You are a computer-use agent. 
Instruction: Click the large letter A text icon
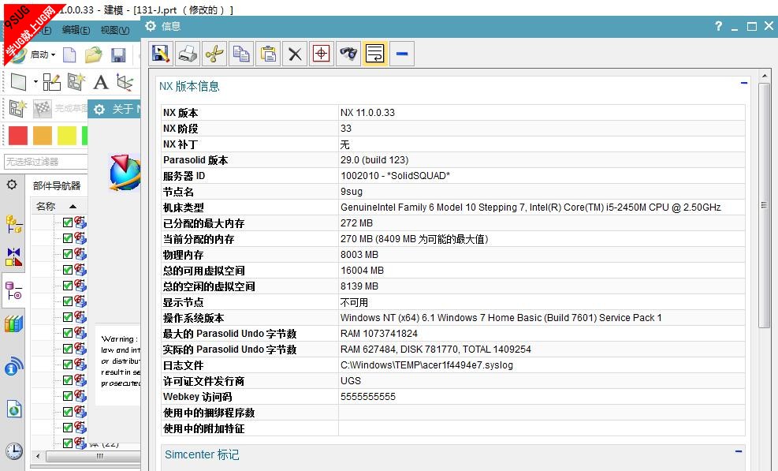point(101,82)
